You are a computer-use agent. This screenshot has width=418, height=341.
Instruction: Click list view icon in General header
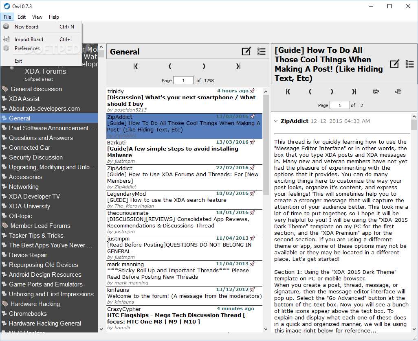pyautogui.click(x=261, y=51)
